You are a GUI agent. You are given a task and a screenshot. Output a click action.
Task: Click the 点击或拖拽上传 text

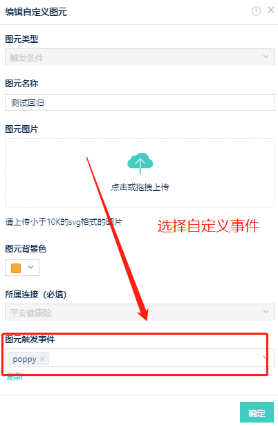140,187
